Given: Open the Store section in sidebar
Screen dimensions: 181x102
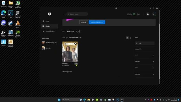Looking at the screenshot, I should pos(49,21).
